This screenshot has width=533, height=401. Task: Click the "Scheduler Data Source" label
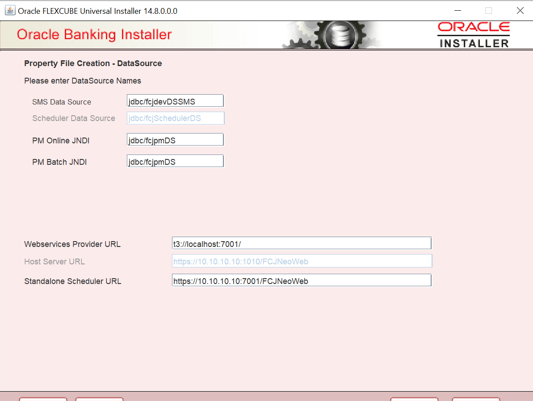click(74, 118)
